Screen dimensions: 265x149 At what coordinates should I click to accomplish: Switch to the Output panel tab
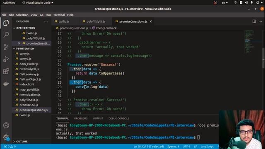tap(98, 118)
